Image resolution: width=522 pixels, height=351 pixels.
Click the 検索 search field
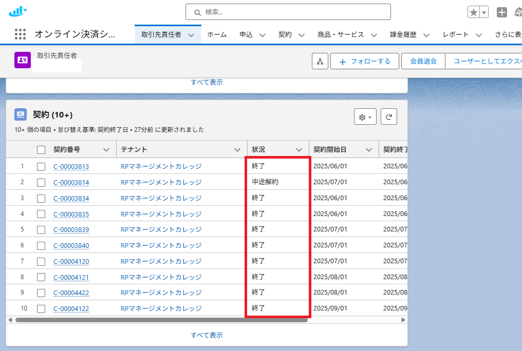tap(288, 12)
